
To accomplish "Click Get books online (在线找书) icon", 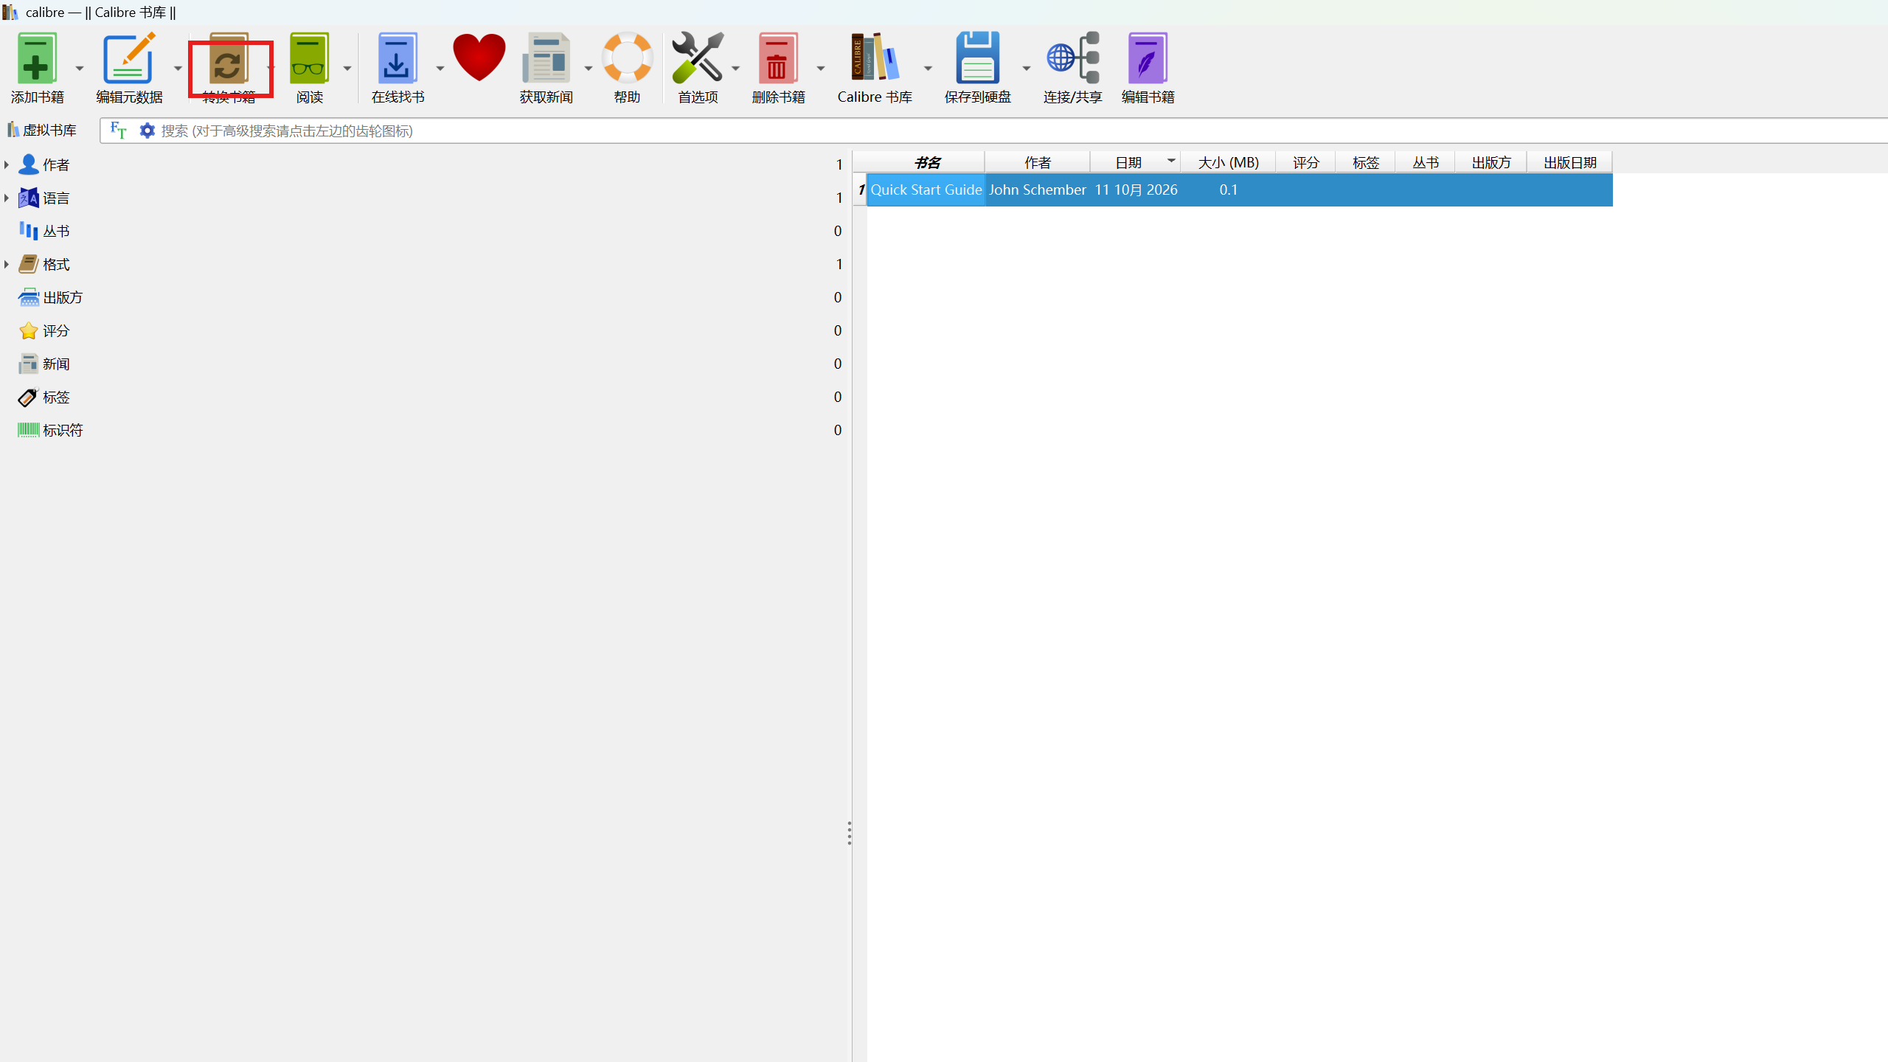I will point(398,58).
